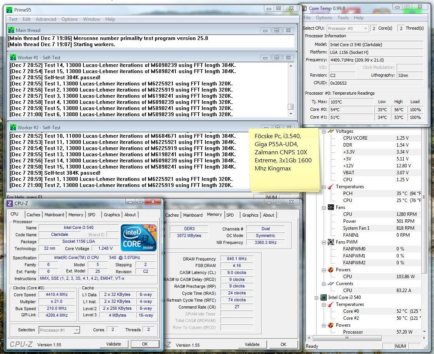Switch to SPD tab in front CPU-Z
The height and width of the screenshot is (354, 434).
(91, 214)
